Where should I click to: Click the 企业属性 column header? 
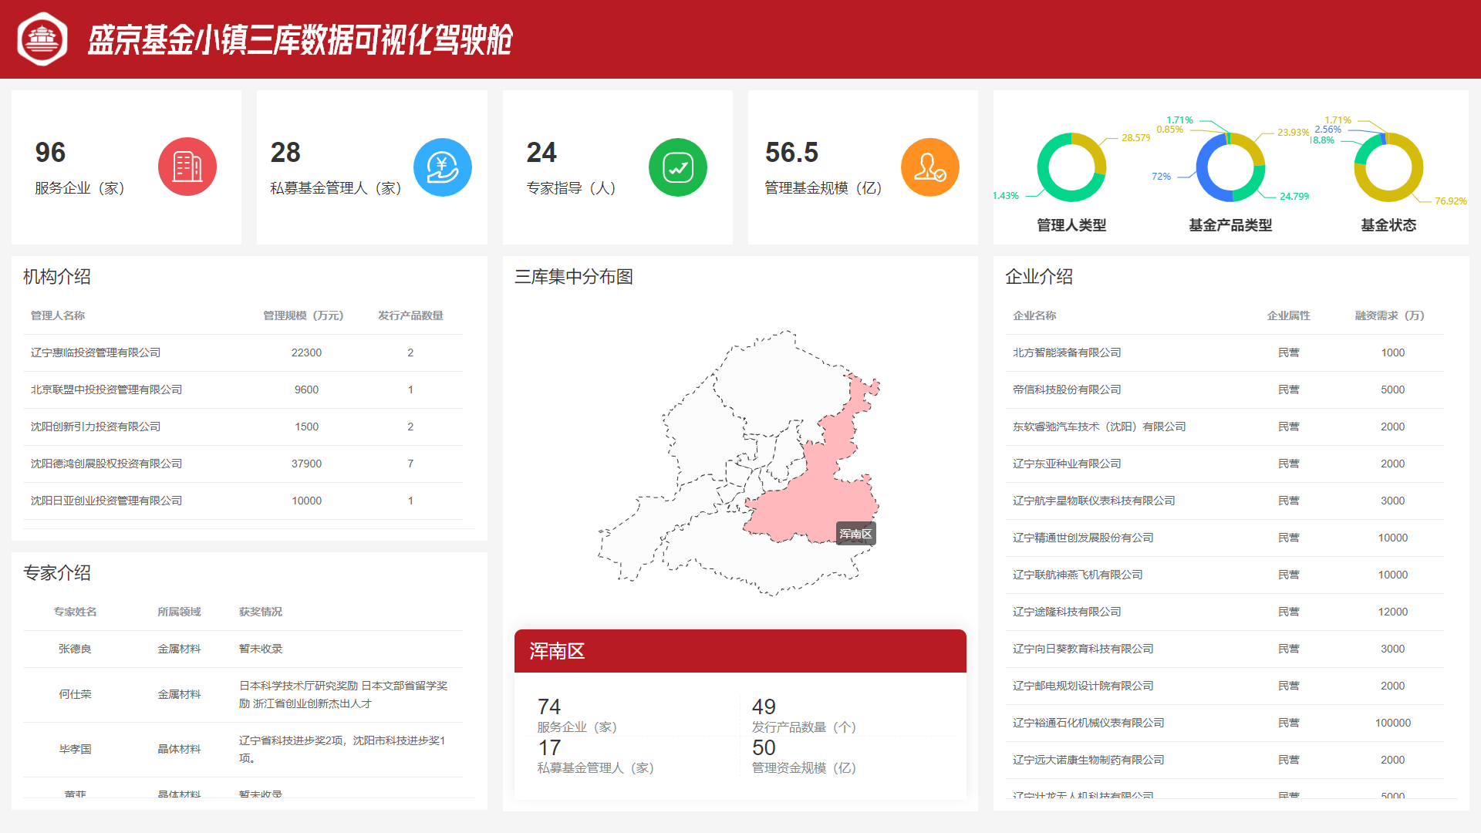pos(1288,315)
